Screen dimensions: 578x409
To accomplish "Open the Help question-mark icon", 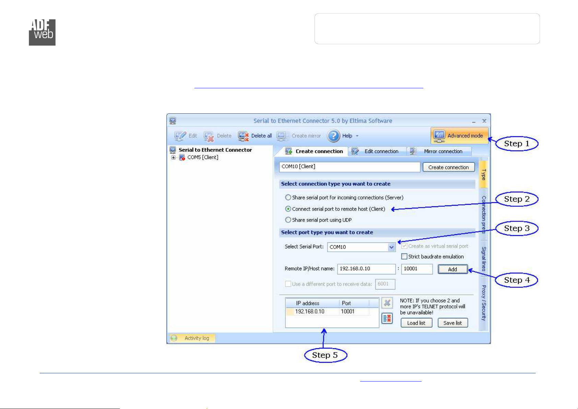I will [333, 136].
